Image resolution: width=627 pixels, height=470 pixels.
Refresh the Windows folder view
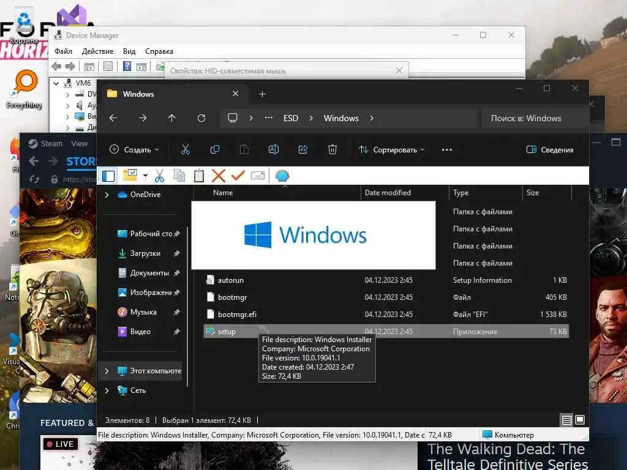coord(201,118)
